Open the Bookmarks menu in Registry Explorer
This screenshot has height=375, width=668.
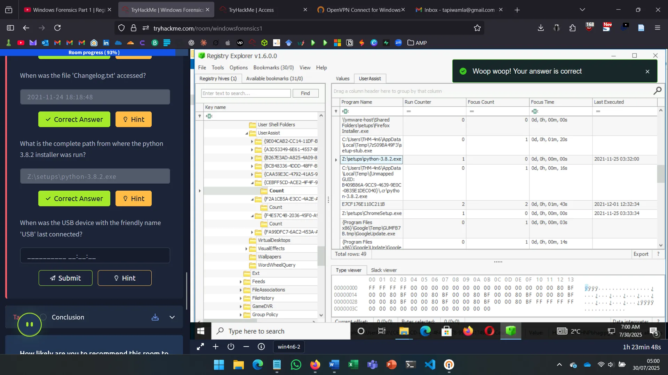(x=273, y=68)
